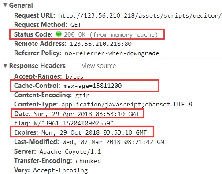Select the Request Method GET value
This screenshot has width=222, height=174.
point(76,25)
